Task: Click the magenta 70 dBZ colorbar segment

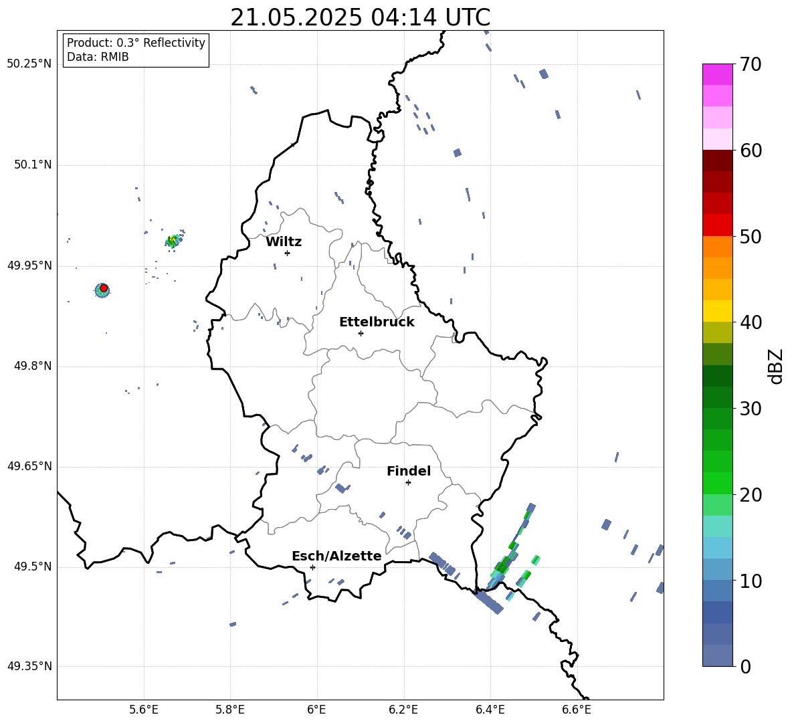Action: (x=717, y=74)
